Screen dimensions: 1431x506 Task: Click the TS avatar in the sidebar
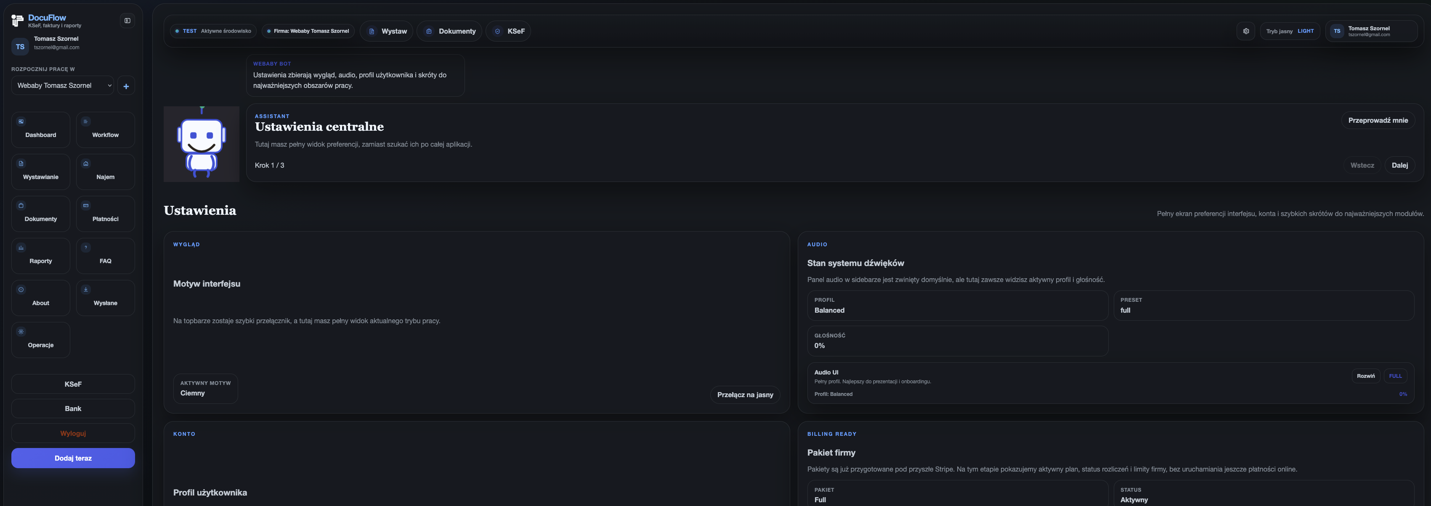click(x=20, y=47)
